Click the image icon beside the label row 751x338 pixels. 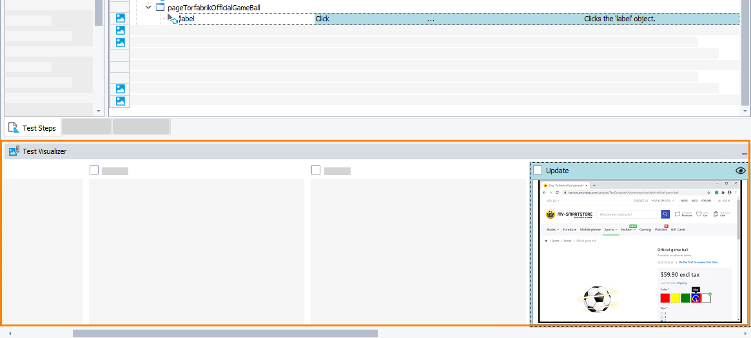click(120, 19)
